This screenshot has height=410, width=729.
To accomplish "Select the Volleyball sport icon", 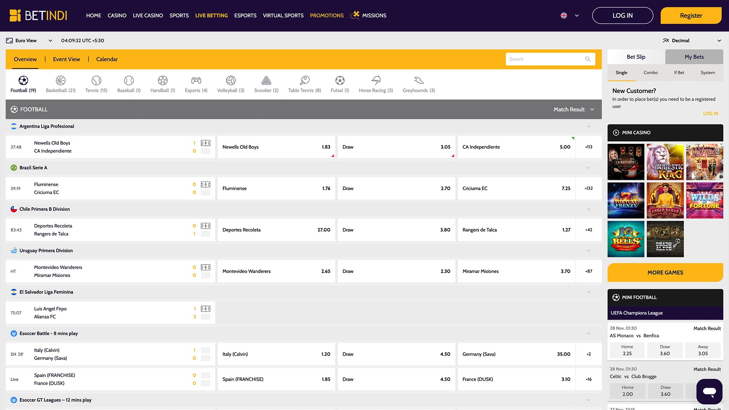I will pos(231,80).
